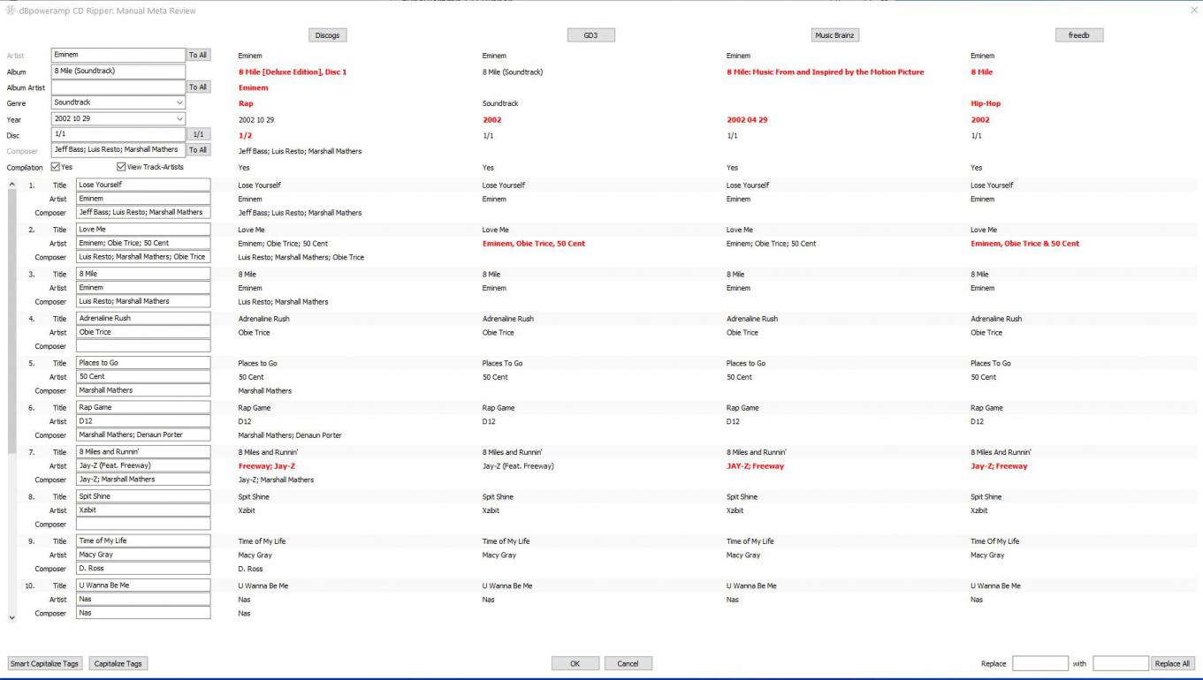1203x680 pixels.
Task: Select freedb album value '8 Mile'
Action: pyautogui.click(x=981, y=72)
